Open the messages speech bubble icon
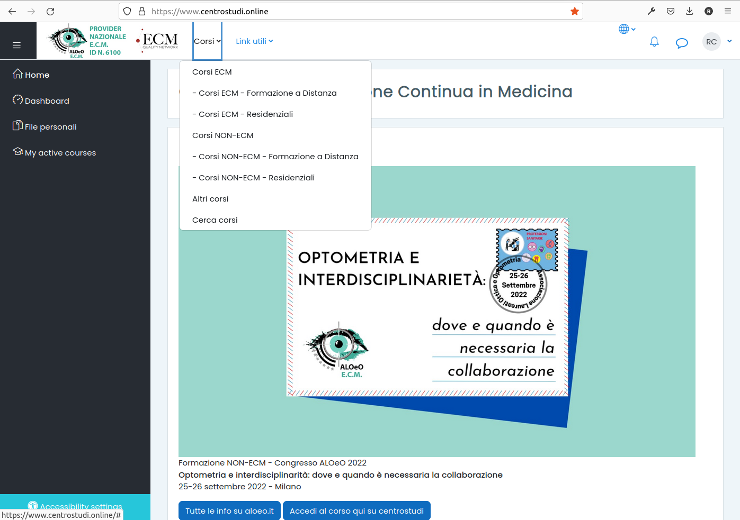This screenshot has width=740, height=520. (682, 42)
